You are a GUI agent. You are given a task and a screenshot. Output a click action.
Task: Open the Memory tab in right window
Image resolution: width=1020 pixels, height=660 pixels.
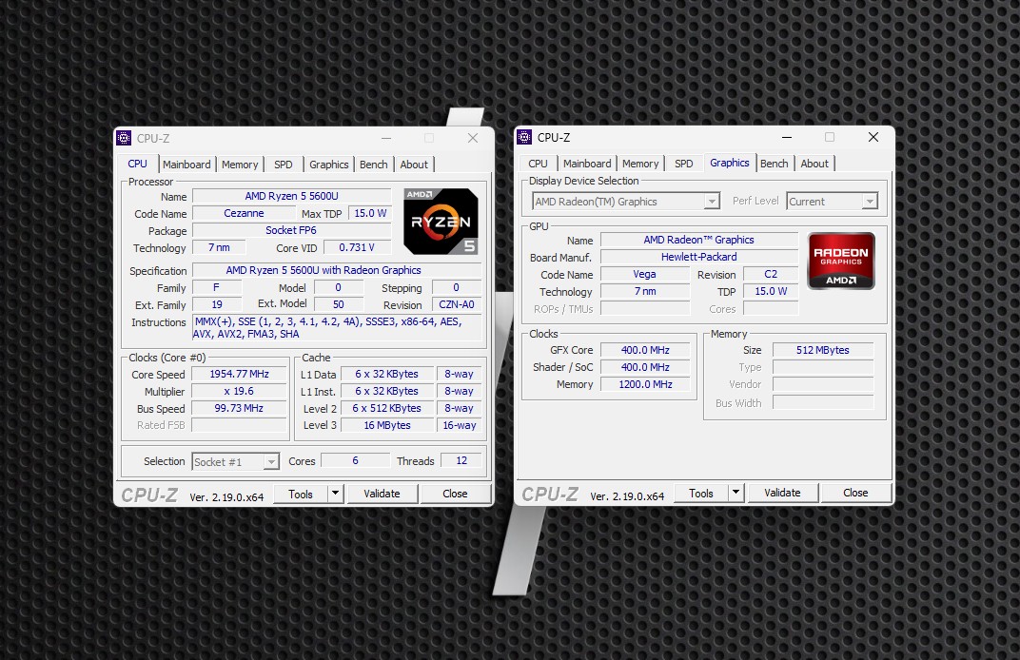pyautogui.click(x=640, y=164)
